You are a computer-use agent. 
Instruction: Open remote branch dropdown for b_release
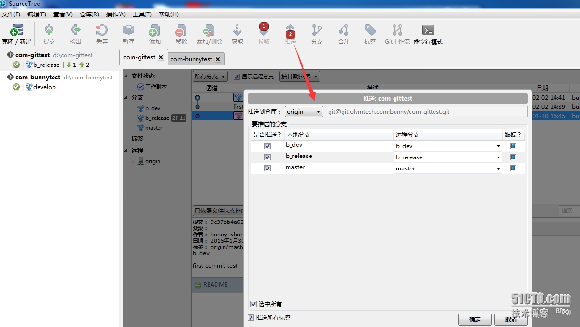448,157
